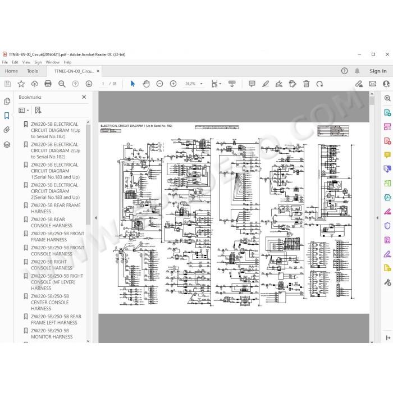Screen dimensions: 393x393
Task: Save the file using the toolbar
Action: click(8, 84)
